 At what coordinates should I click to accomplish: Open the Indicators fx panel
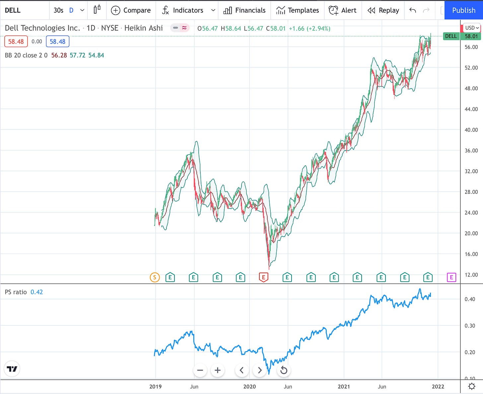(x=182, y=10)
